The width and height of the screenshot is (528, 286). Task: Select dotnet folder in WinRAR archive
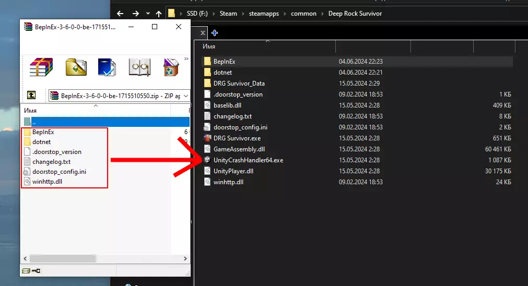pyautogui.click(x=41, y=141)
